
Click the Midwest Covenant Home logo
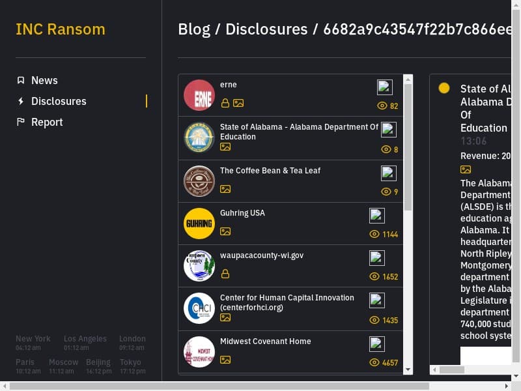(x=199, y=352)
